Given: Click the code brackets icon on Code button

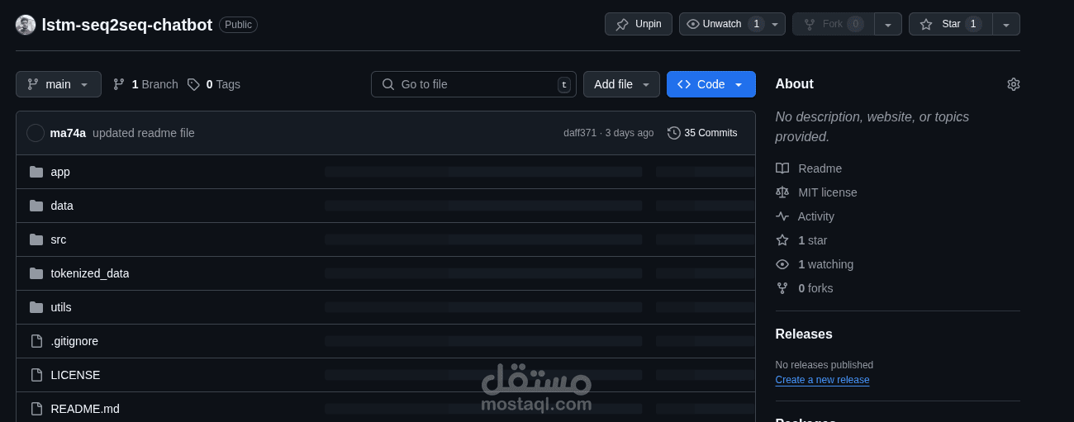Looking at the screenshot, I should click(684, 84).
